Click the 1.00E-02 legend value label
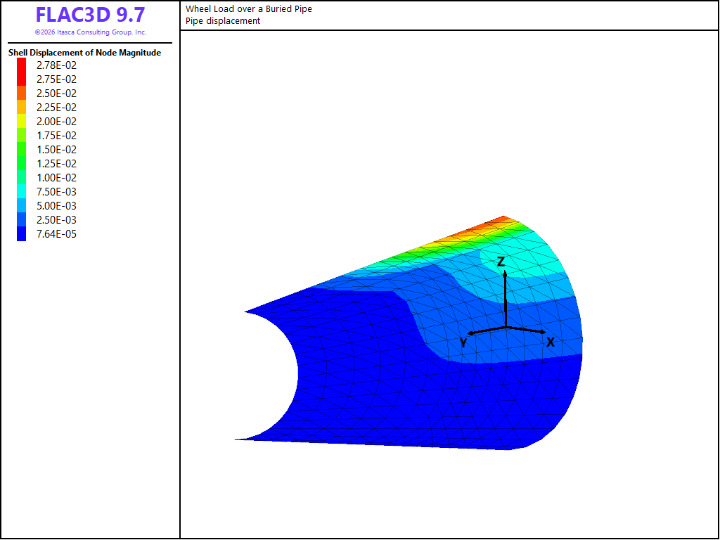 [x=56, y=178]
